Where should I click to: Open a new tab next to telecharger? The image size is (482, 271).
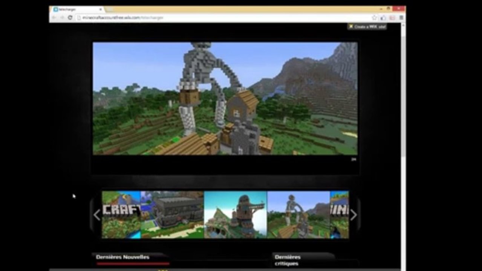[x=109, y=9]
